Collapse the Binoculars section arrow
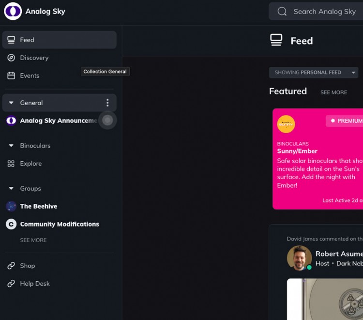The width and height of the screenshot is (363, 320). (x=11, y=146)
